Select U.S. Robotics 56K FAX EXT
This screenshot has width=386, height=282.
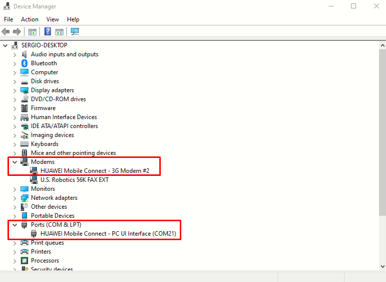[x=74, y=180]
